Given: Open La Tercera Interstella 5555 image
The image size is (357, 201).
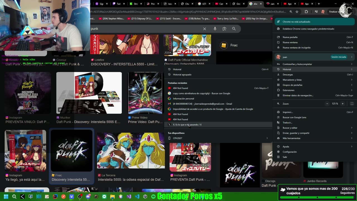Looking at the screenshot, I should pyautogui.click(x=131, y=151).
